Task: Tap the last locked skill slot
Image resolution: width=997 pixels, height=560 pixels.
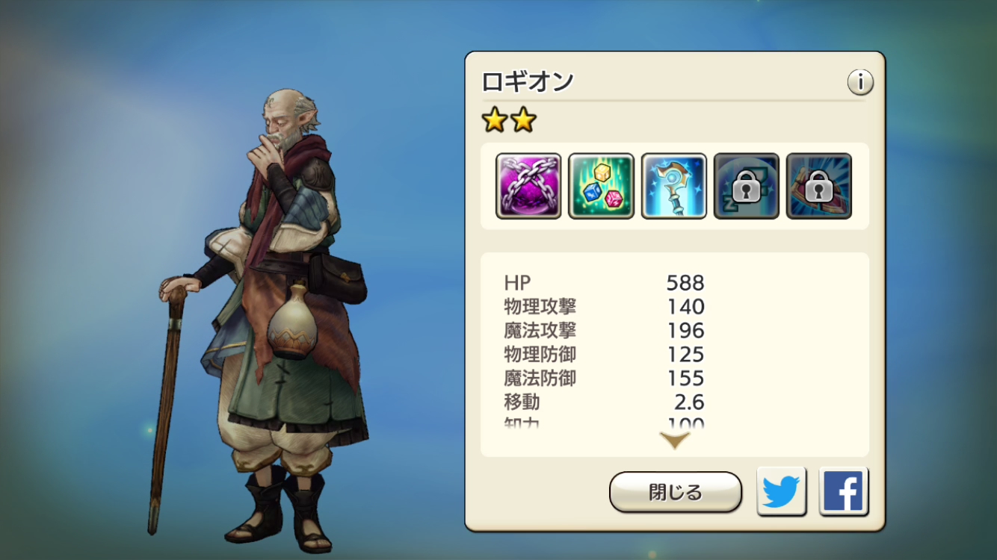Action: (x=818, y=186)
